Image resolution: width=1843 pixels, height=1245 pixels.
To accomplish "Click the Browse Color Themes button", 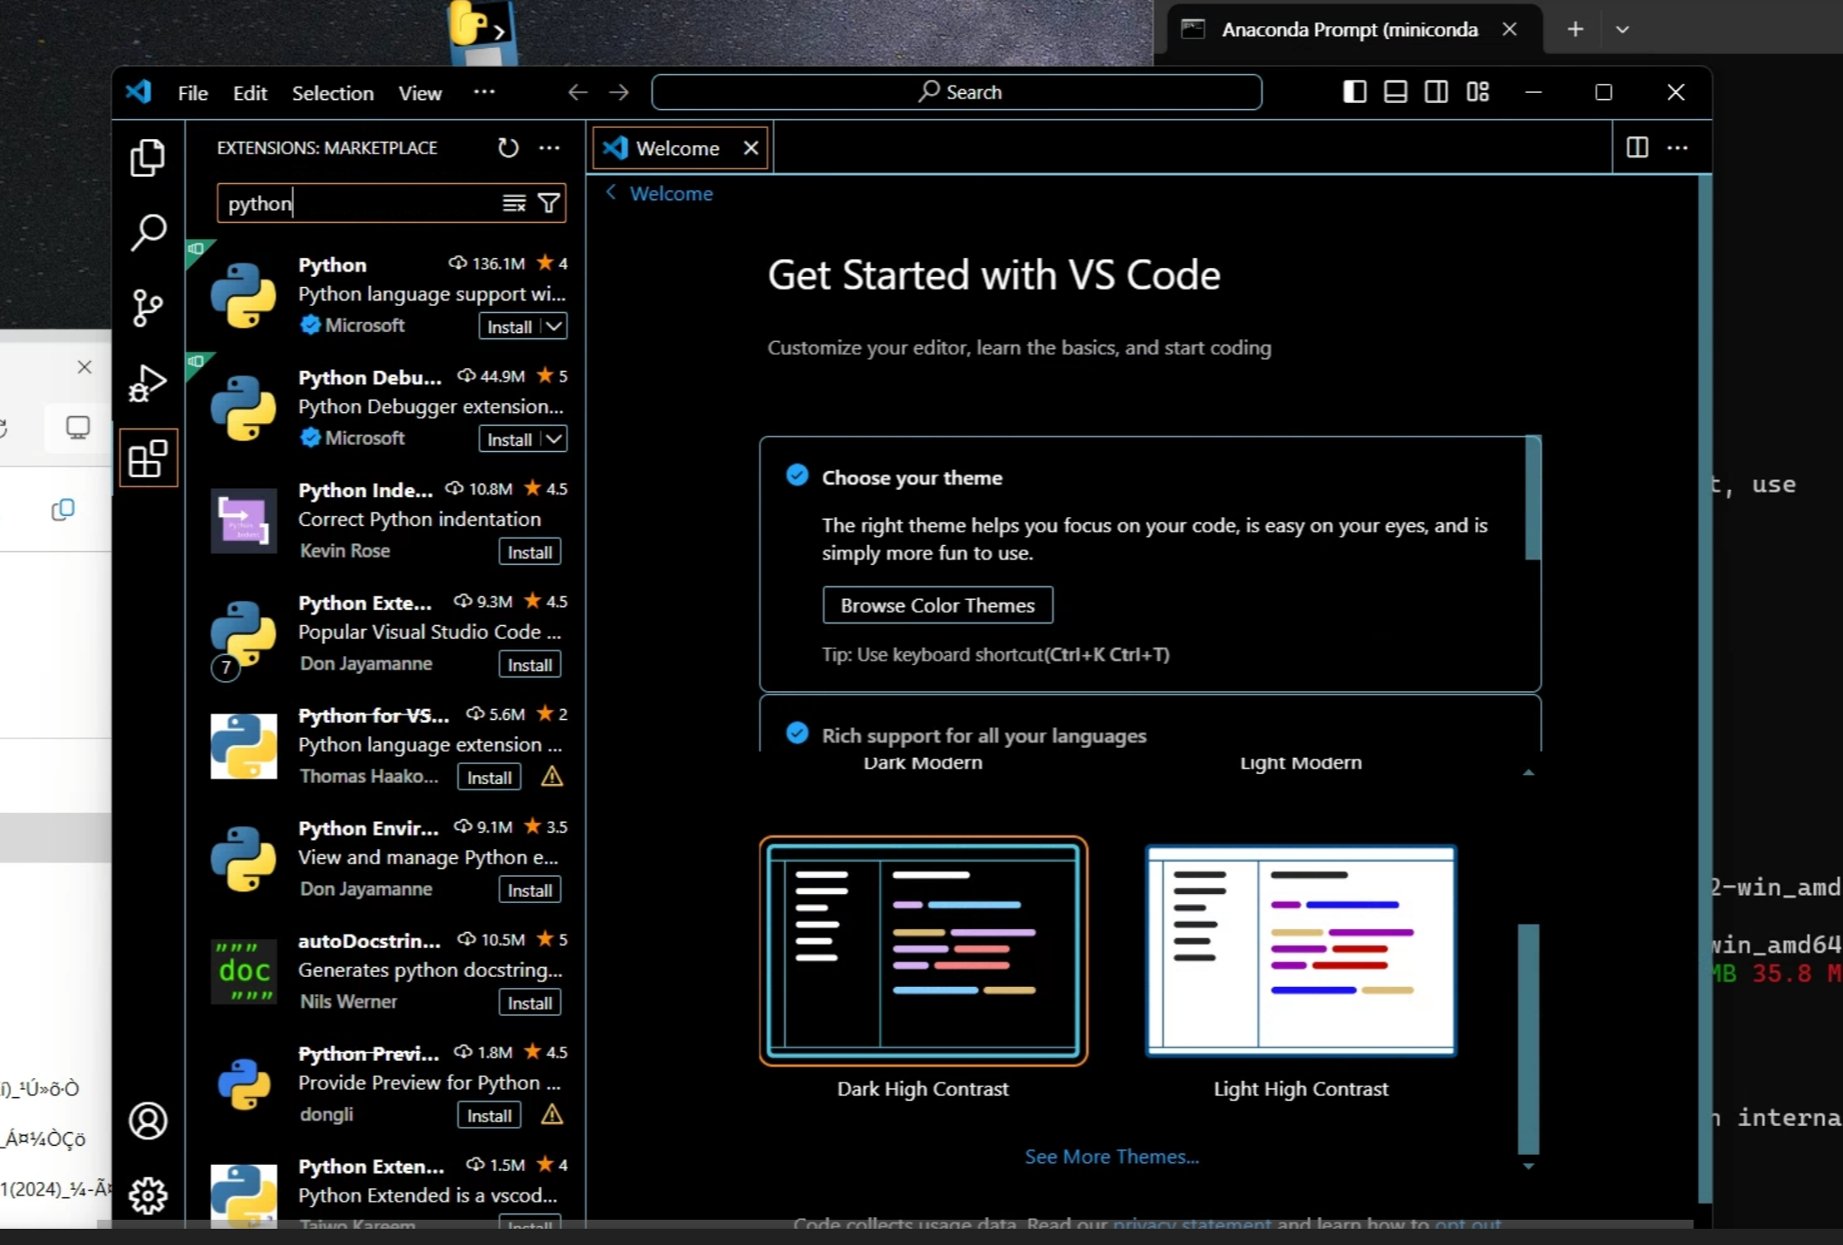I will [x=937, y=605].
